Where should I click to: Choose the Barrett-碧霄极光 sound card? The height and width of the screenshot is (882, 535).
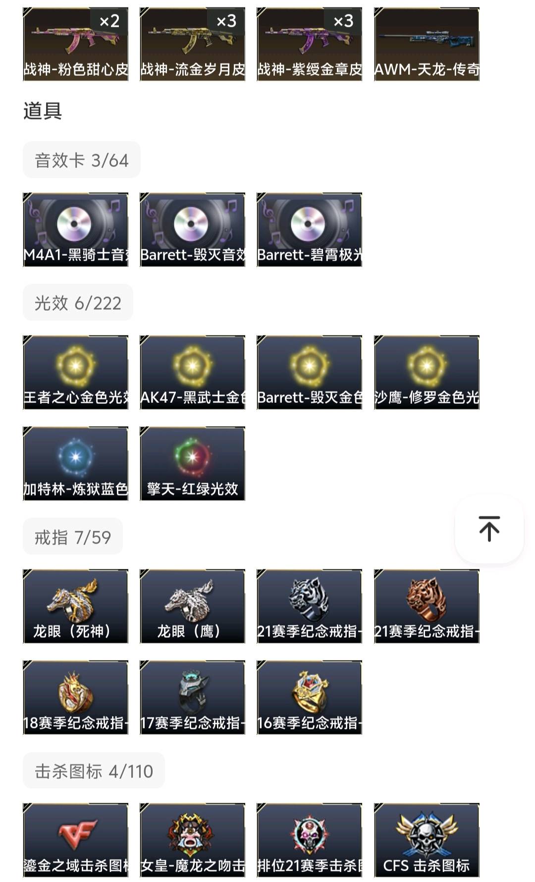[x=309, y=230]
